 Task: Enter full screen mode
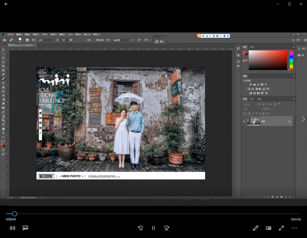(281, 228)
